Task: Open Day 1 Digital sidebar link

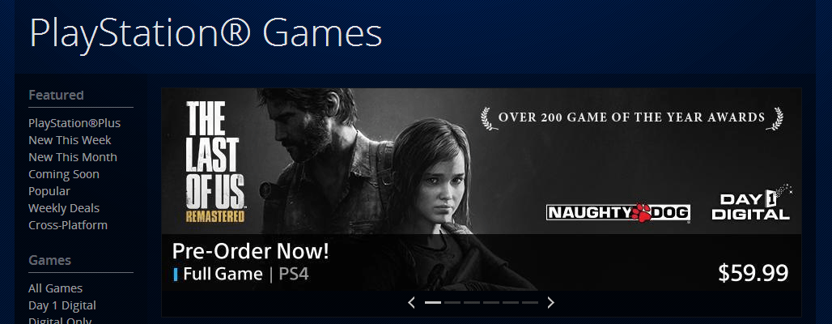Action: coord(62,305)
